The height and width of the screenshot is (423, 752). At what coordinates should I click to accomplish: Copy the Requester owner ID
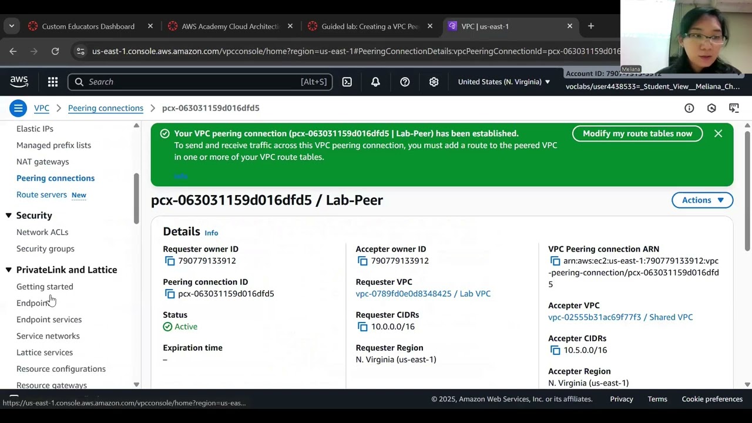point(170,261)
